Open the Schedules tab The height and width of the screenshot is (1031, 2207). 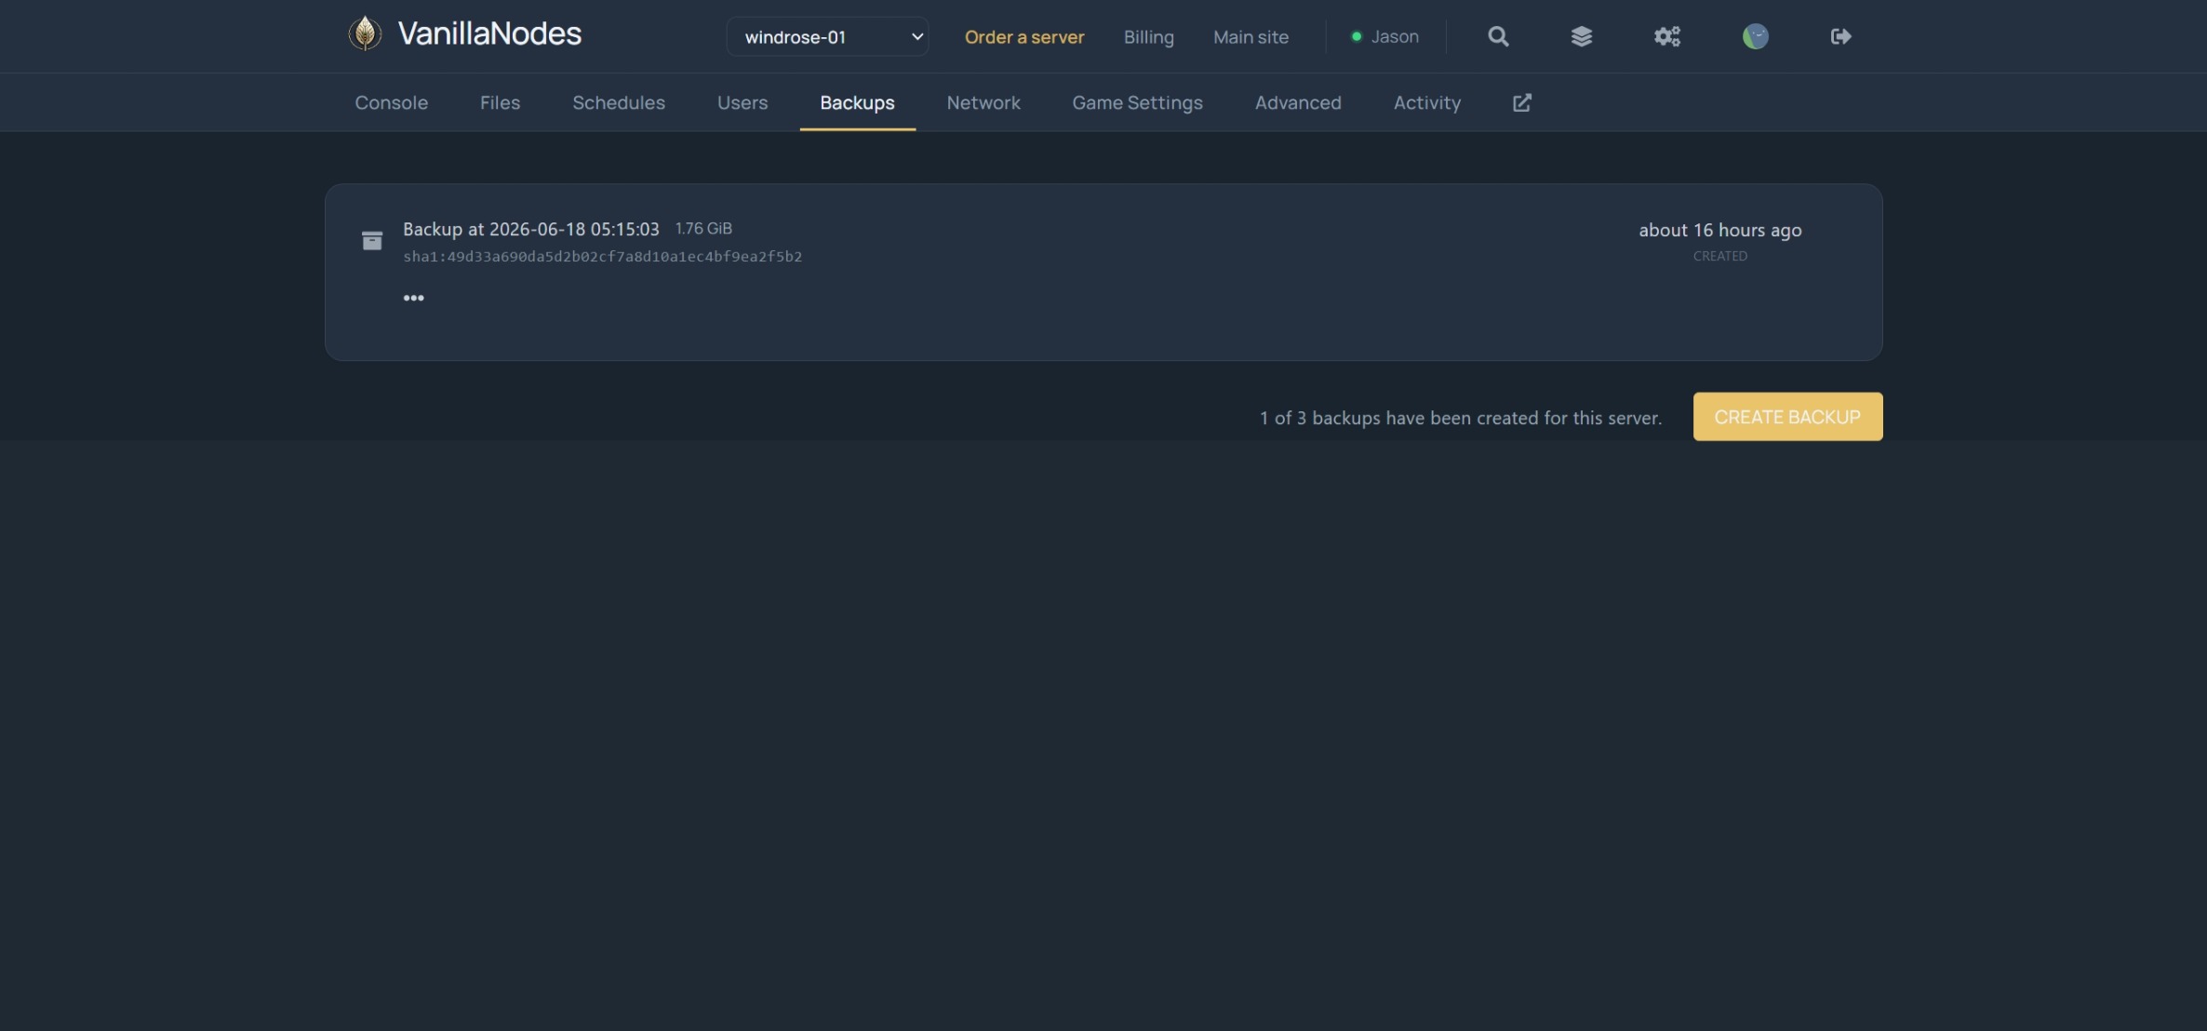tap(619, 102)
